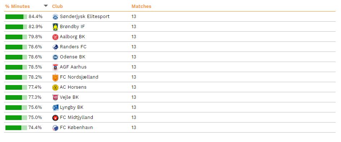Click the FC Midtjylland club crest

point(55,118)
